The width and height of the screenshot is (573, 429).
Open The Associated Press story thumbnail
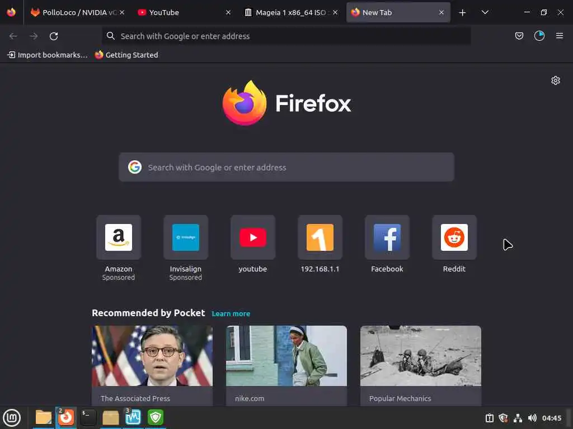(x=152, y=356)
